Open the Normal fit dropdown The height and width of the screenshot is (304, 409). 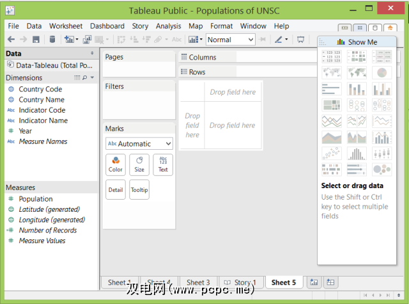tap(230, 40)
